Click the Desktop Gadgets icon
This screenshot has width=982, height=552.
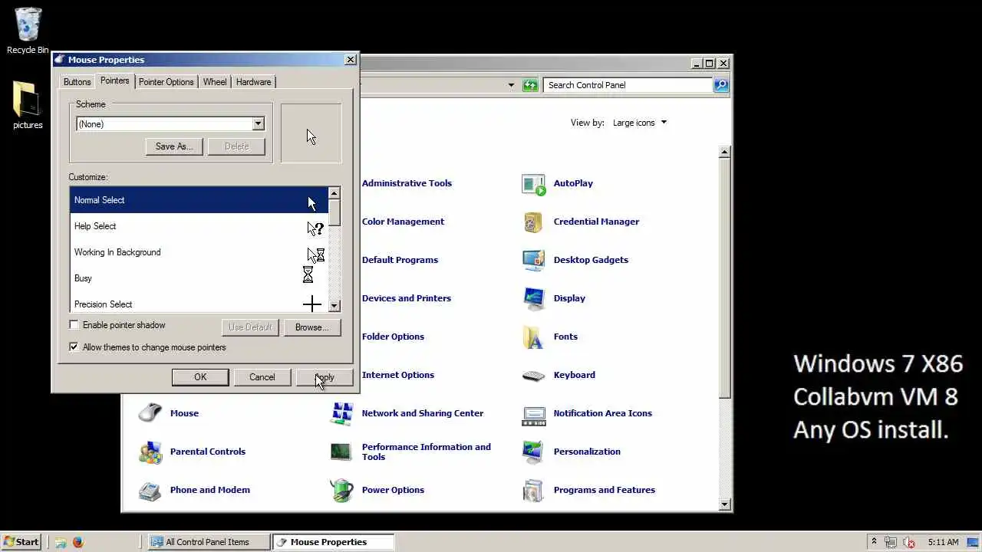[x=533, y=261]
